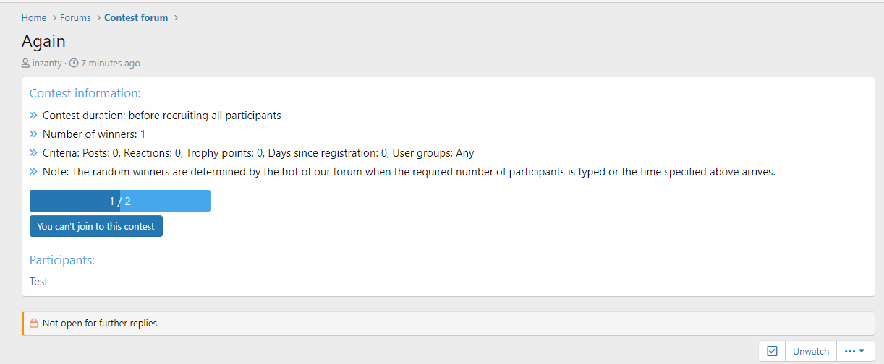Click the chevron between Forums and Contest forum
884x364 pixels.
pyautogui.click(x=98, y=18)
